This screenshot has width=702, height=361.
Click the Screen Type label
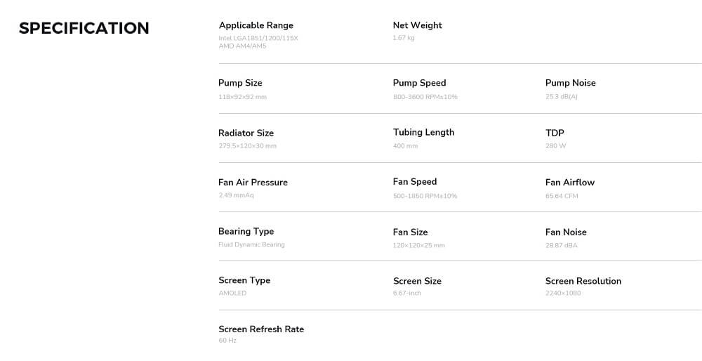click(x=244, y=280)
